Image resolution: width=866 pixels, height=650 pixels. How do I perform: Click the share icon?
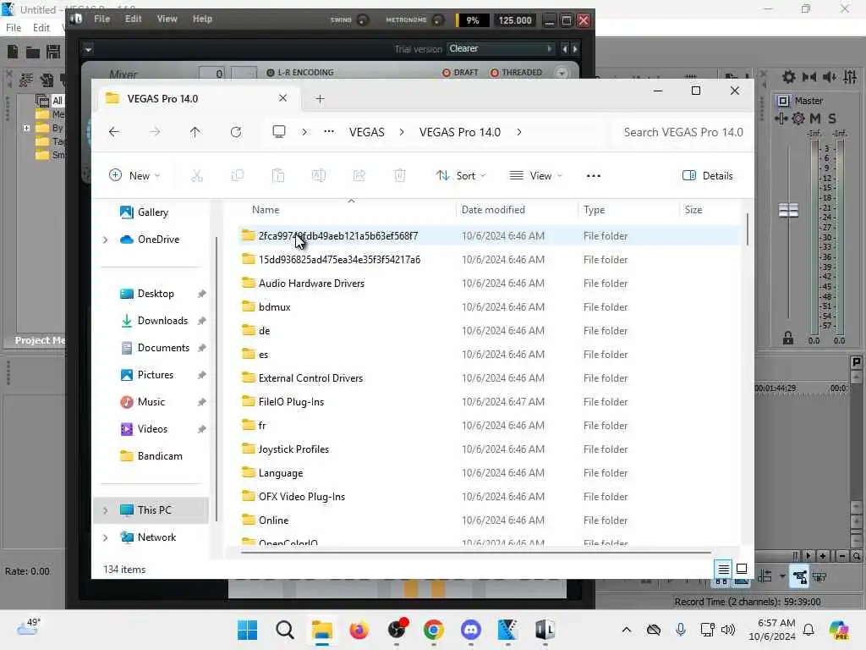pos(359,176)
